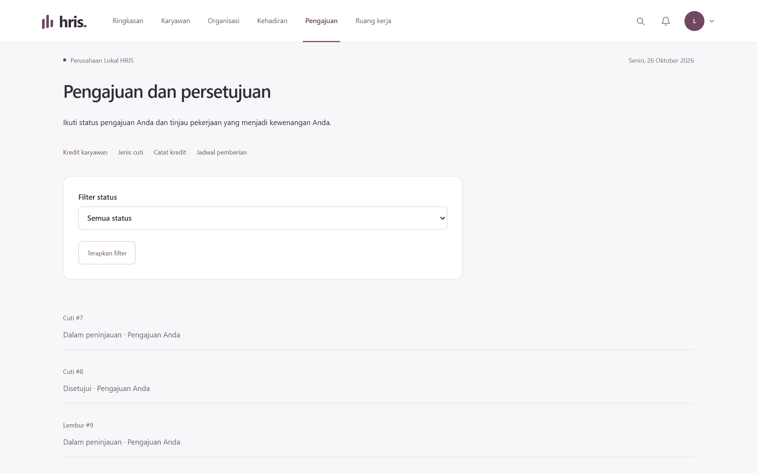Click 'Disetujui · Pengajuan Anda' status text
The width and height of the screenshot is (757, 473).
click(106, 388)
